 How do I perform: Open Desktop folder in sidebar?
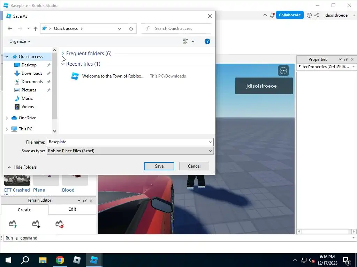[29, 65]
